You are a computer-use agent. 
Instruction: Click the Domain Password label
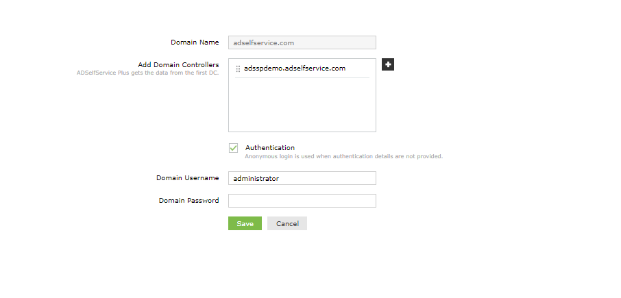point(188,201)
